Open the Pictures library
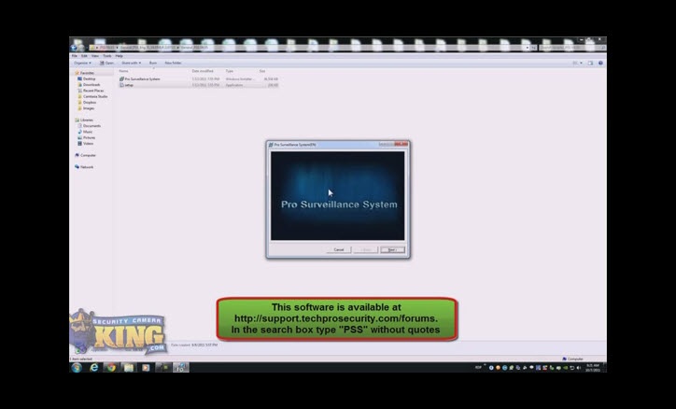The width and height of the screenshot is (676, 409). click(89, 137)
